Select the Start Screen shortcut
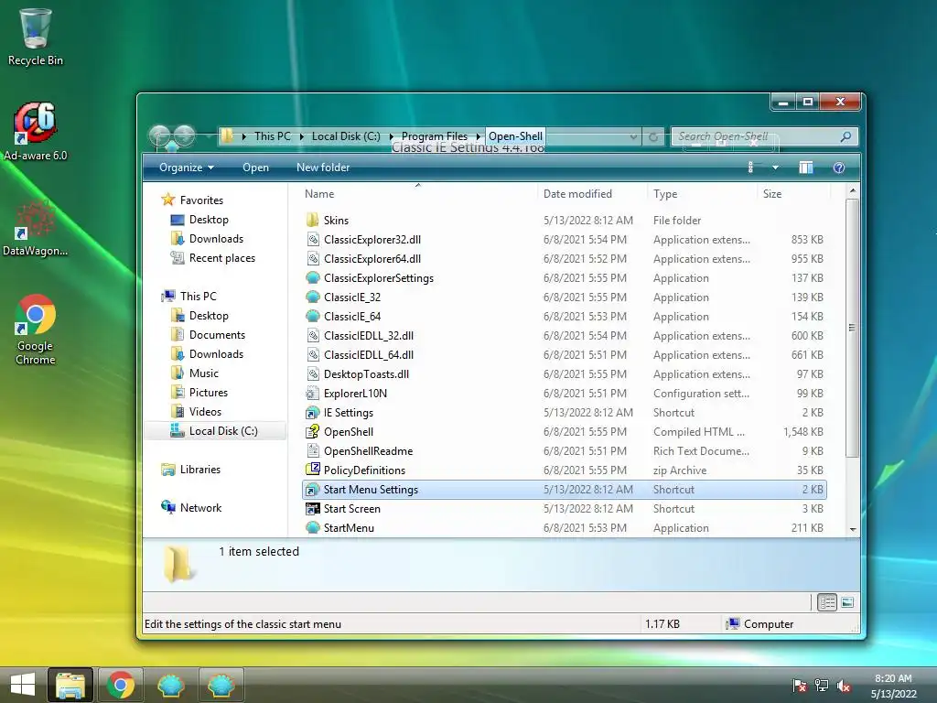 (x=564, y=509)
